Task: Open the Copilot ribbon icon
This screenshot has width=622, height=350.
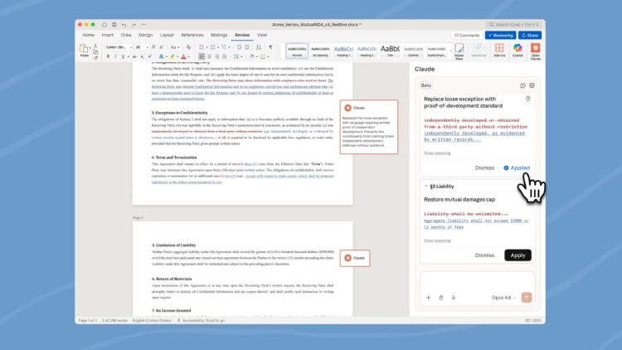Action: [x=518, y=51]
